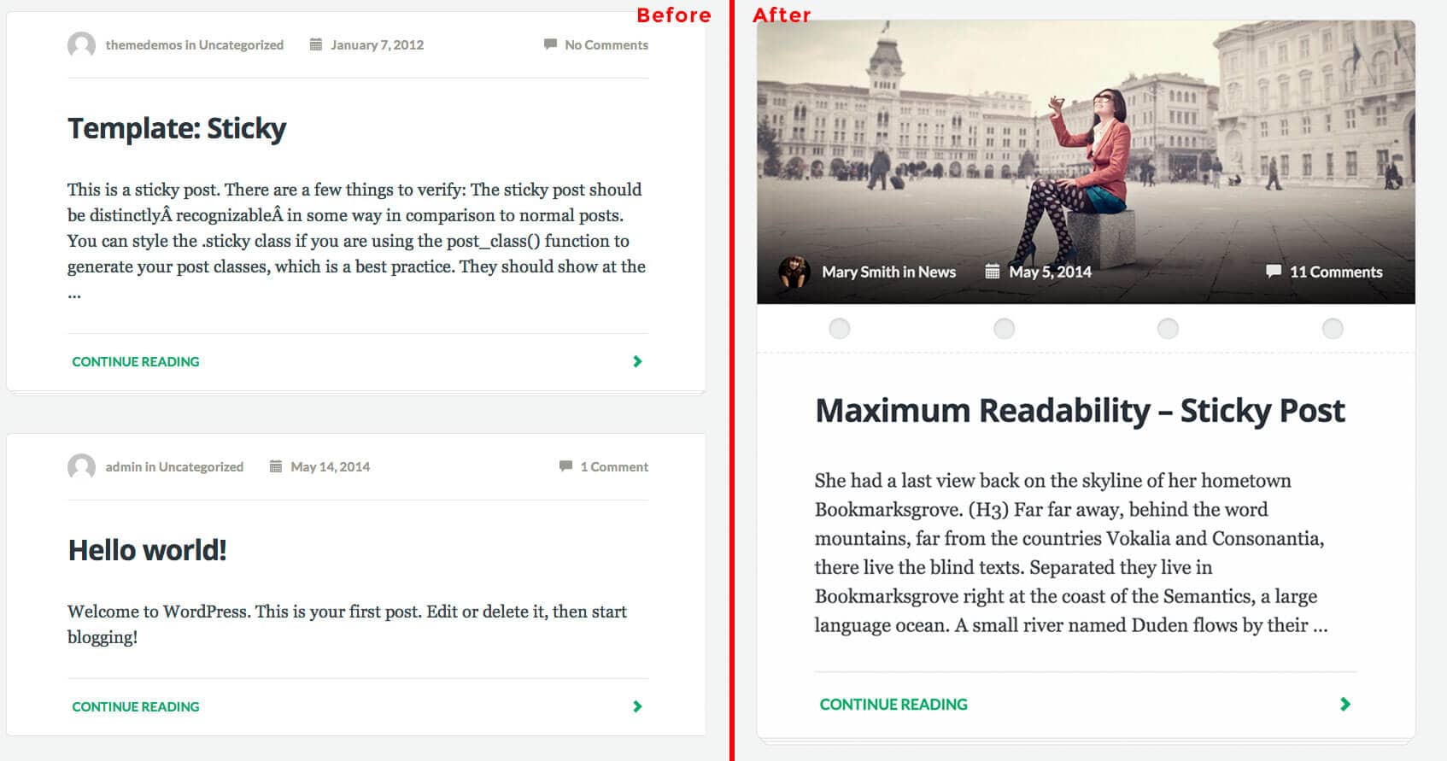This screenshot has height=761, width=1447.
Task: Click green arrow in Template: Sticky post
Action: 637,361
